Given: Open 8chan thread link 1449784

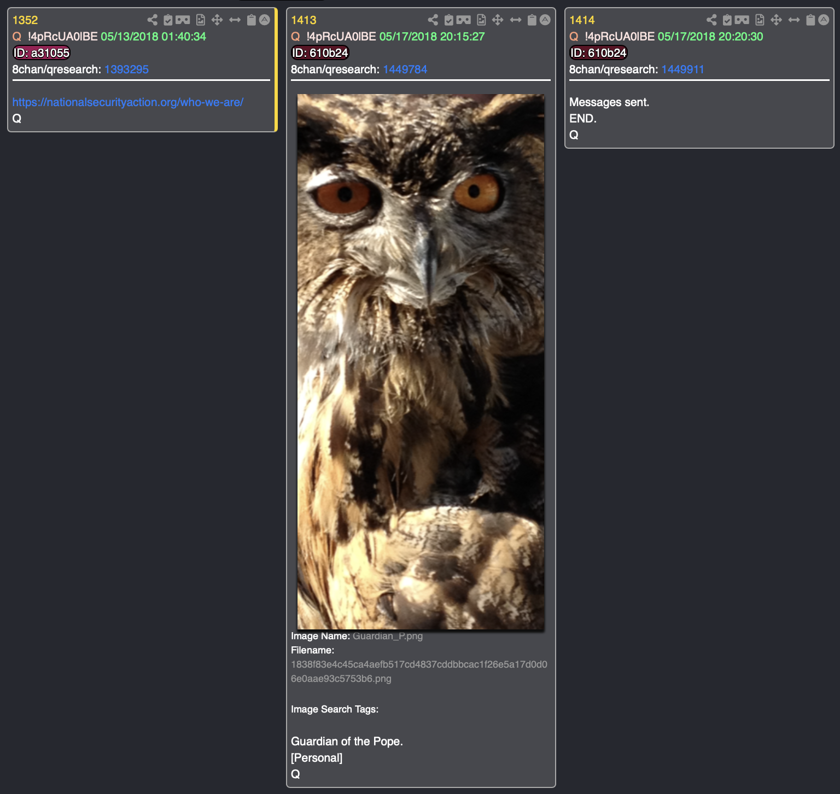Looking at the screenshot, I should (405, 69).
